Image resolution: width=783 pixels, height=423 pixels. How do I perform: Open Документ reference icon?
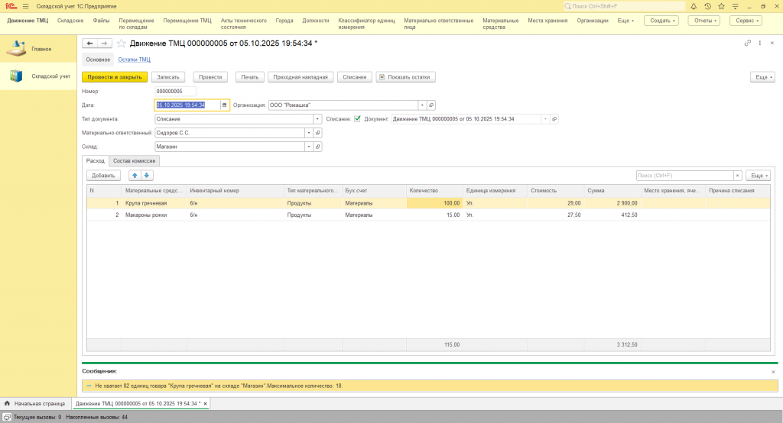[x=554, y=119]
